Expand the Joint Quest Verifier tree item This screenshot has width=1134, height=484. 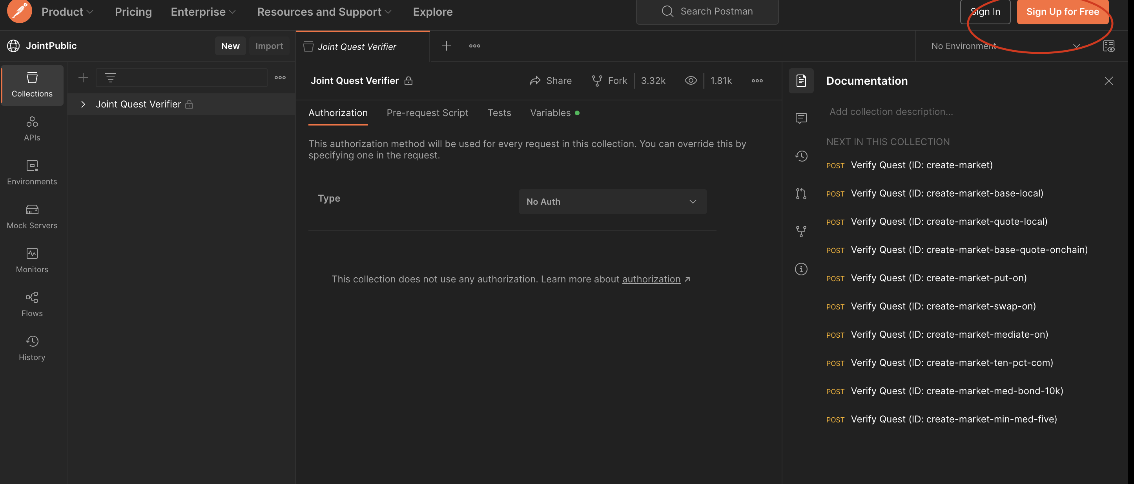click(83, 104)
